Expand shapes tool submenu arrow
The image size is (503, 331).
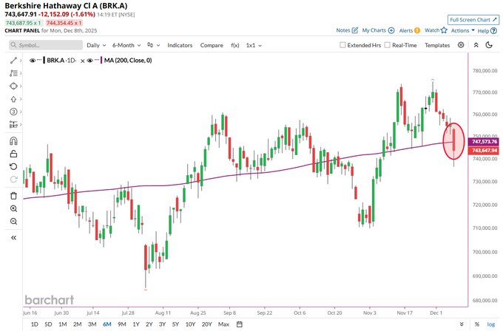tap(21, 86)
